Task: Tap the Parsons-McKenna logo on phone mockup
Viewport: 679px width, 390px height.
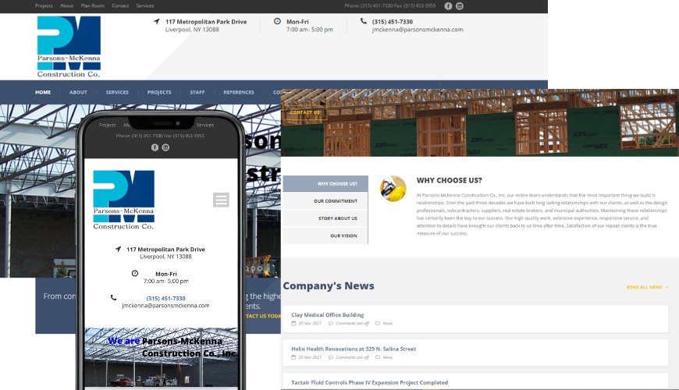Action: [123, 200]
